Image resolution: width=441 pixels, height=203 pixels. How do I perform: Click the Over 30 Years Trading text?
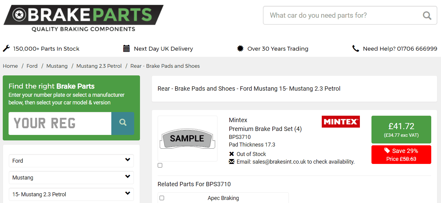click(x=278, y=49)
